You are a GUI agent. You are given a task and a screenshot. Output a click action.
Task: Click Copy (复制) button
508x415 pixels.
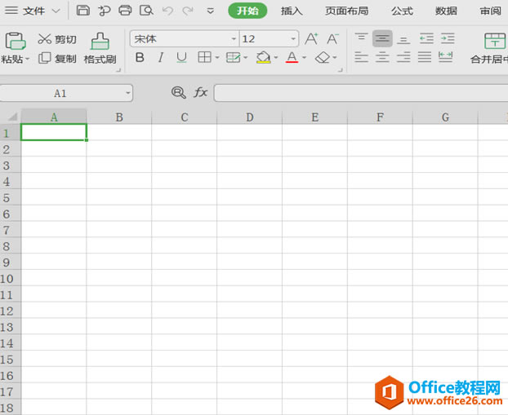pyautogui.click(x=57, y=59)
